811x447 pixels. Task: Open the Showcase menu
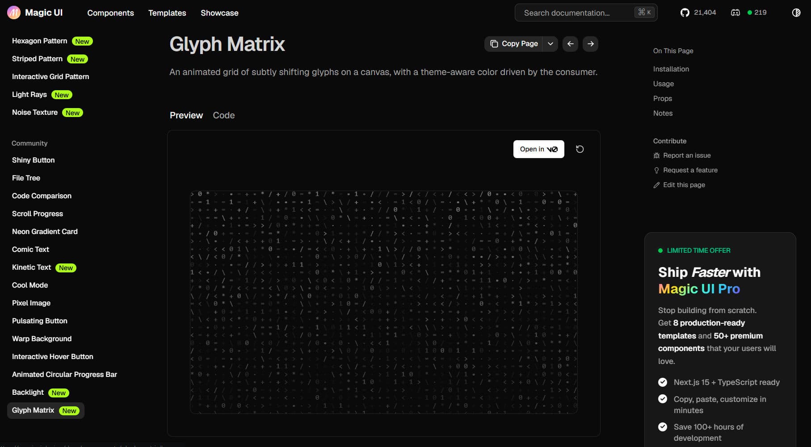pyautogui.click(x=219, y=13)
